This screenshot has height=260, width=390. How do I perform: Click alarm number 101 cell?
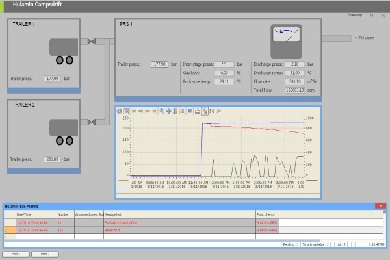66,223
